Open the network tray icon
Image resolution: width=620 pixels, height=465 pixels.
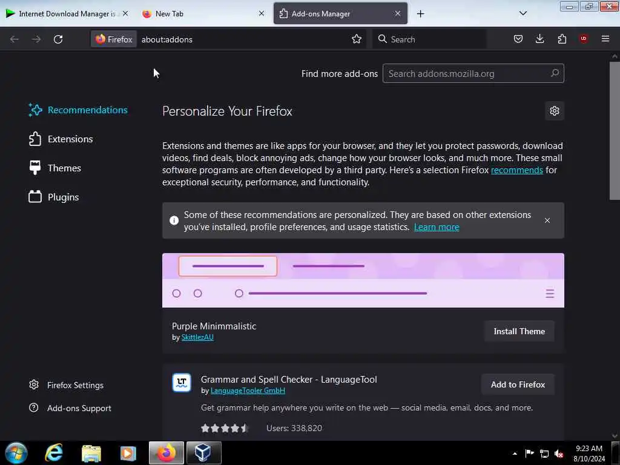(544, 454)
